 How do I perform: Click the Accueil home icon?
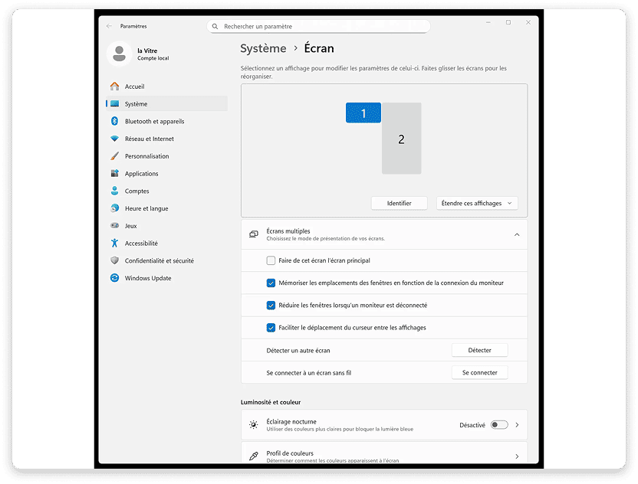click(115, 86)
